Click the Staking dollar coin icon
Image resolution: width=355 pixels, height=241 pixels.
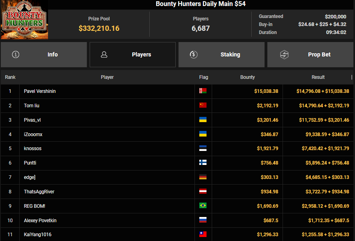click(194, 55)
